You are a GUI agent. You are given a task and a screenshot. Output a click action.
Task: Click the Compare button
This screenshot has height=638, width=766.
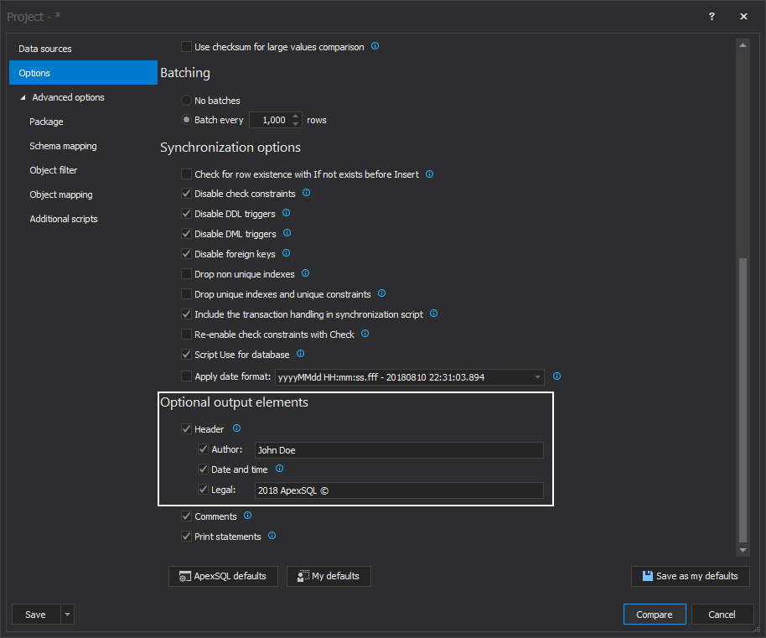click(x=654, y=615)
